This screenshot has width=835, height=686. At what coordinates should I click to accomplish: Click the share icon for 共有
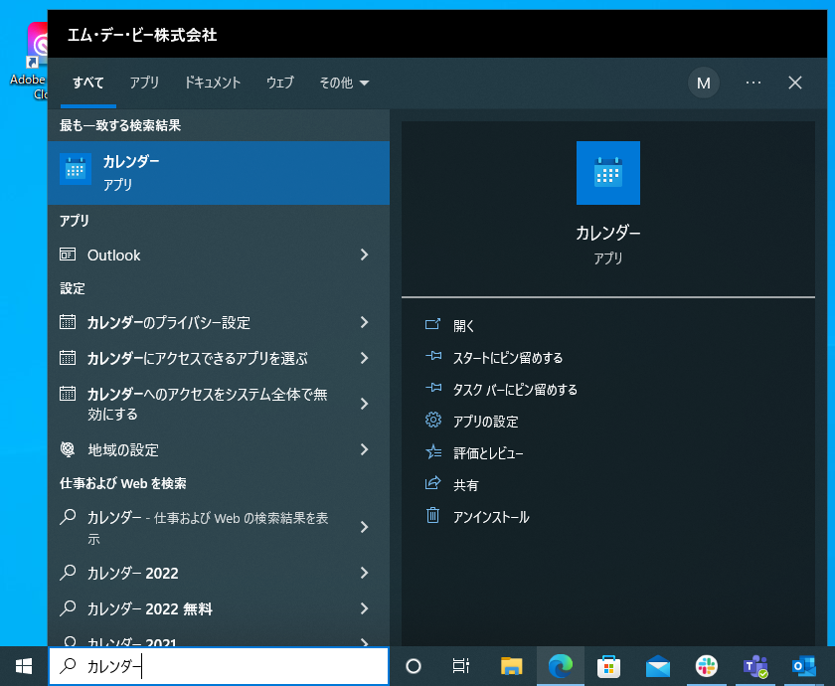point(433,483)
